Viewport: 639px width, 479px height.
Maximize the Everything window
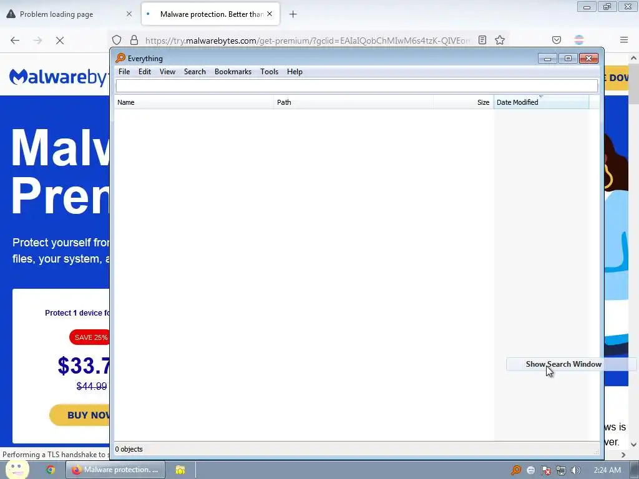[x=568, y=59]
